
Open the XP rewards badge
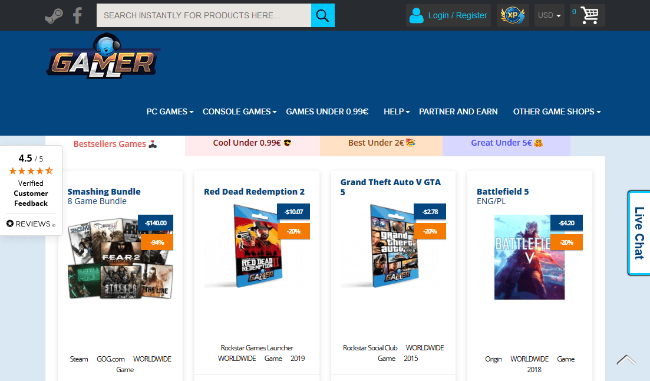[x=513, y=15]
